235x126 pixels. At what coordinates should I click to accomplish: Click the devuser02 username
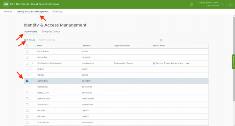[87, 93]
